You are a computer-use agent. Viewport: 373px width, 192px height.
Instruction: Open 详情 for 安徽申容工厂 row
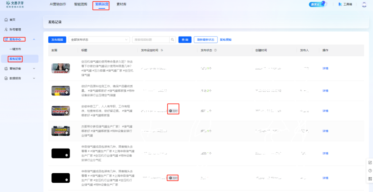click(x=325, y=111)
